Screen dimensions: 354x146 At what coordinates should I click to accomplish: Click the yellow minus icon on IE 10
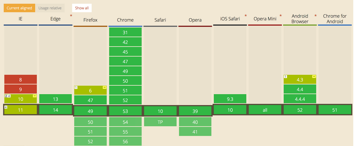pyautogui.click(x=34, y=96)
